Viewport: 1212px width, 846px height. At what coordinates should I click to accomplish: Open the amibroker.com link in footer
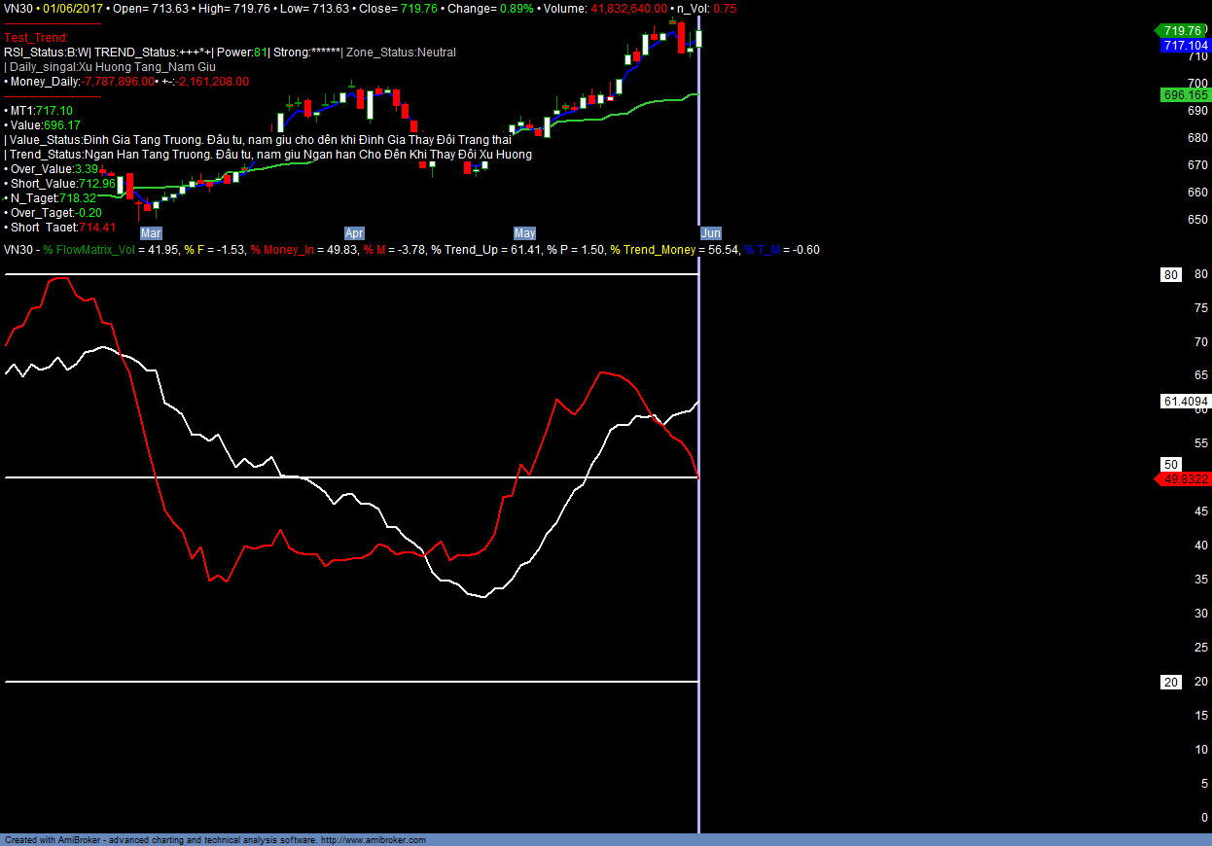click(374, 840)
